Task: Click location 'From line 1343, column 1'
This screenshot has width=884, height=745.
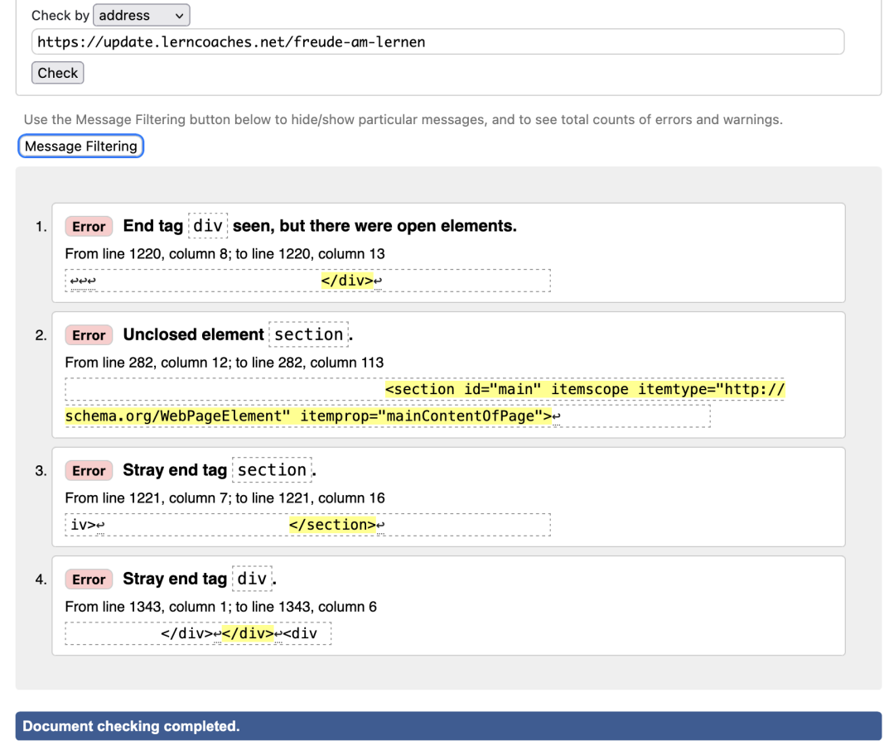Action: coord(220,606)
